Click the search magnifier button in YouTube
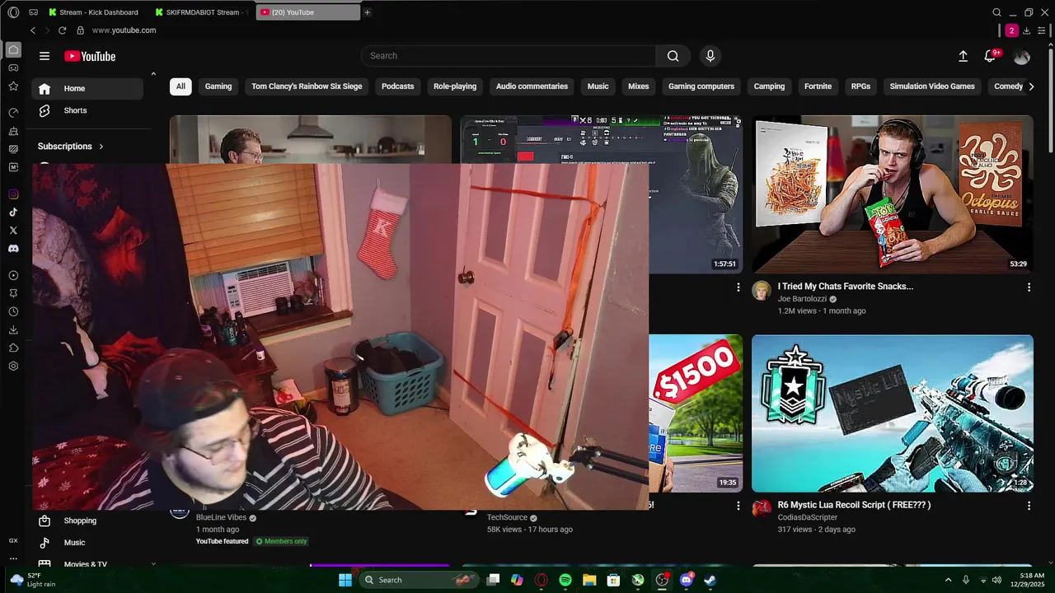Screen dimensions: 1055x593 pyautogui.click(x=673, y=56)
